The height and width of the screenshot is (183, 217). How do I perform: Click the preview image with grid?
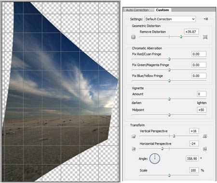click(x=60, y=92)
